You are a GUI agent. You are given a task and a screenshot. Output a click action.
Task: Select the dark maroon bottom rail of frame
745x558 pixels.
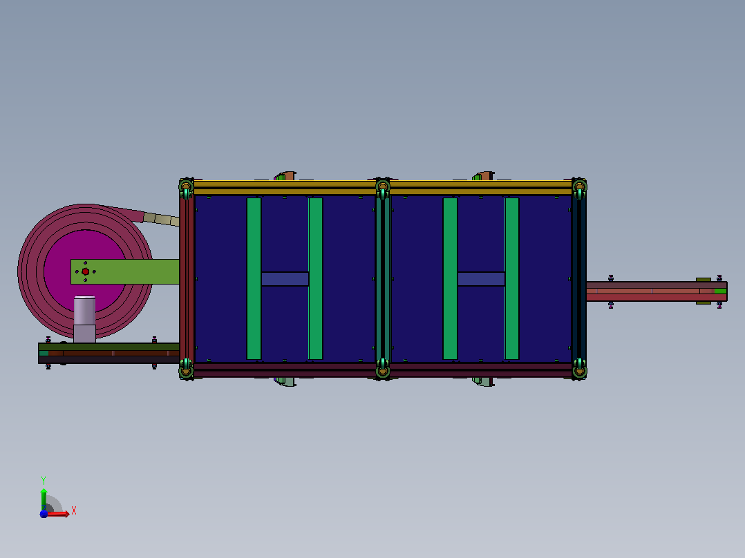click(x=382, y=370)
